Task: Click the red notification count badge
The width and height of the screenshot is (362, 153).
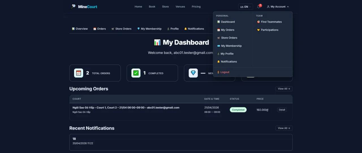Action: [x=260, y=5]
